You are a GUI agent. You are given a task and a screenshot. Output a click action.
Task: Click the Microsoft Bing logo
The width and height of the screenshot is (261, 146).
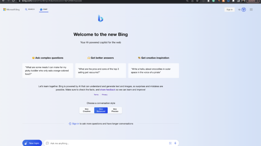(x=11, y=10)
